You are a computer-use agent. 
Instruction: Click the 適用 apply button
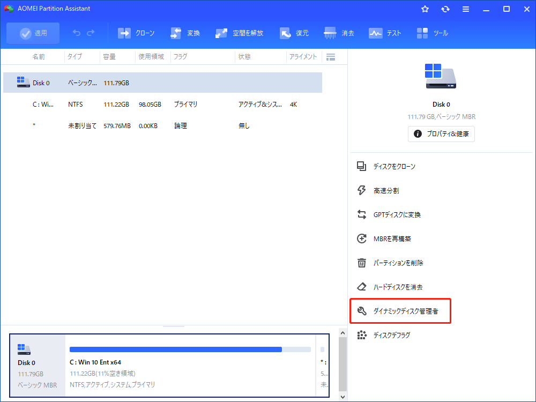(x=33, y=33)
